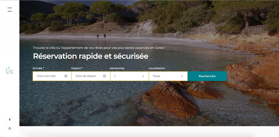
Task: Click the calendar icon in Date de départ
Action: pos(104,76)
